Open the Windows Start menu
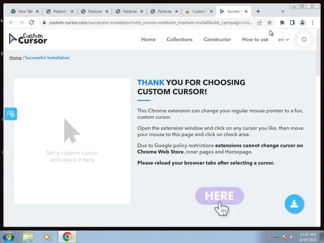324x243 pixels. 9,237
